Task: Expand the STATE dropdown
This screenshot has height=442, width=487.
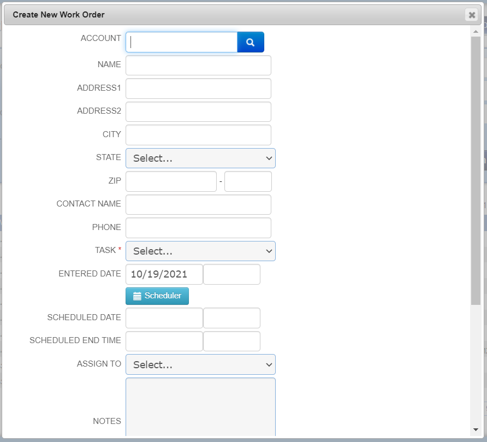Action: [200, 158]
